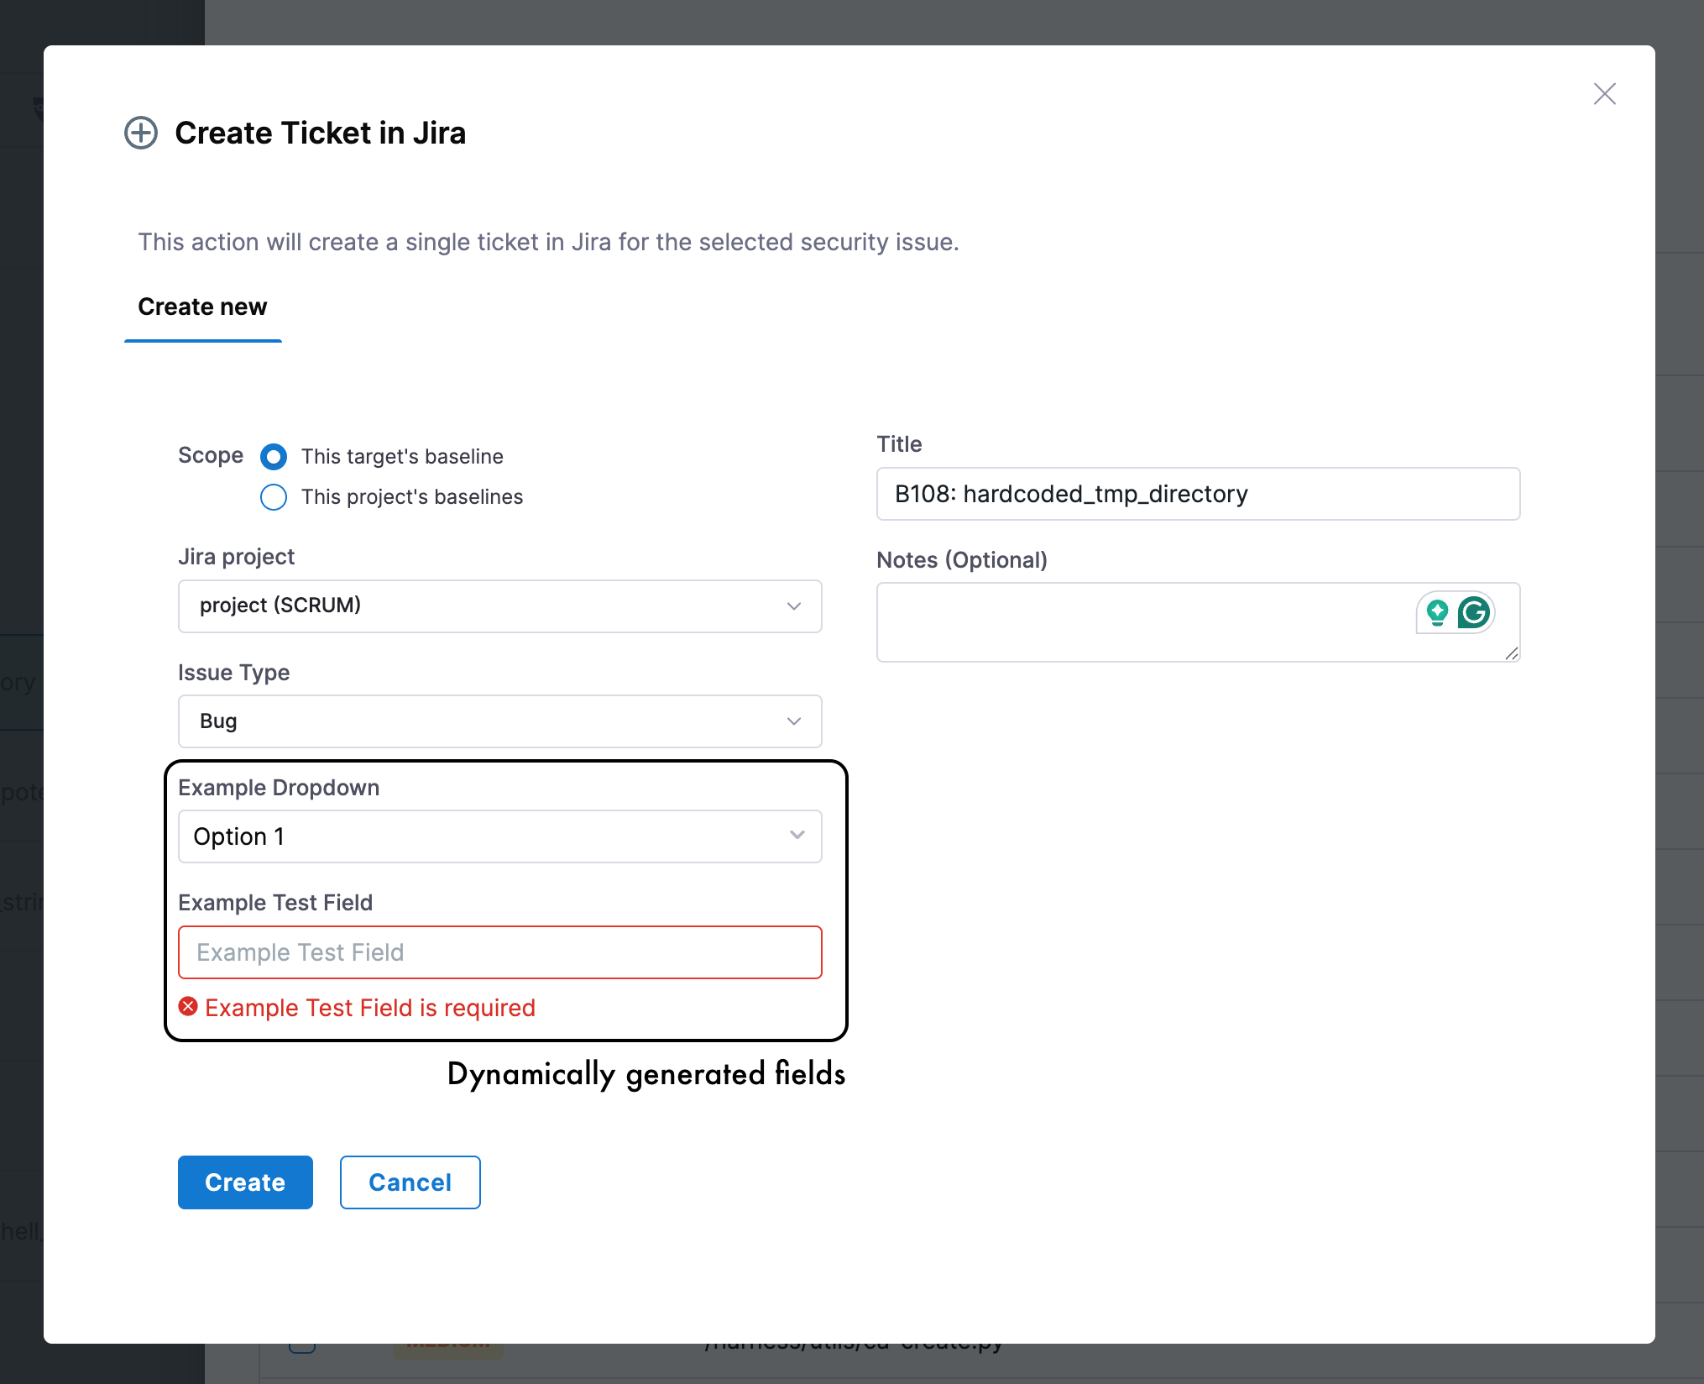Close the Create Ticket dialog with X
1704x1384 pixels.
[x=1604, y=93]
